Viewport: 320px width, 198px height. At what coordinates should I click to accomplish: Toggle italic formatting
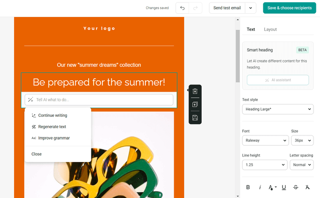tap(260, 187)
